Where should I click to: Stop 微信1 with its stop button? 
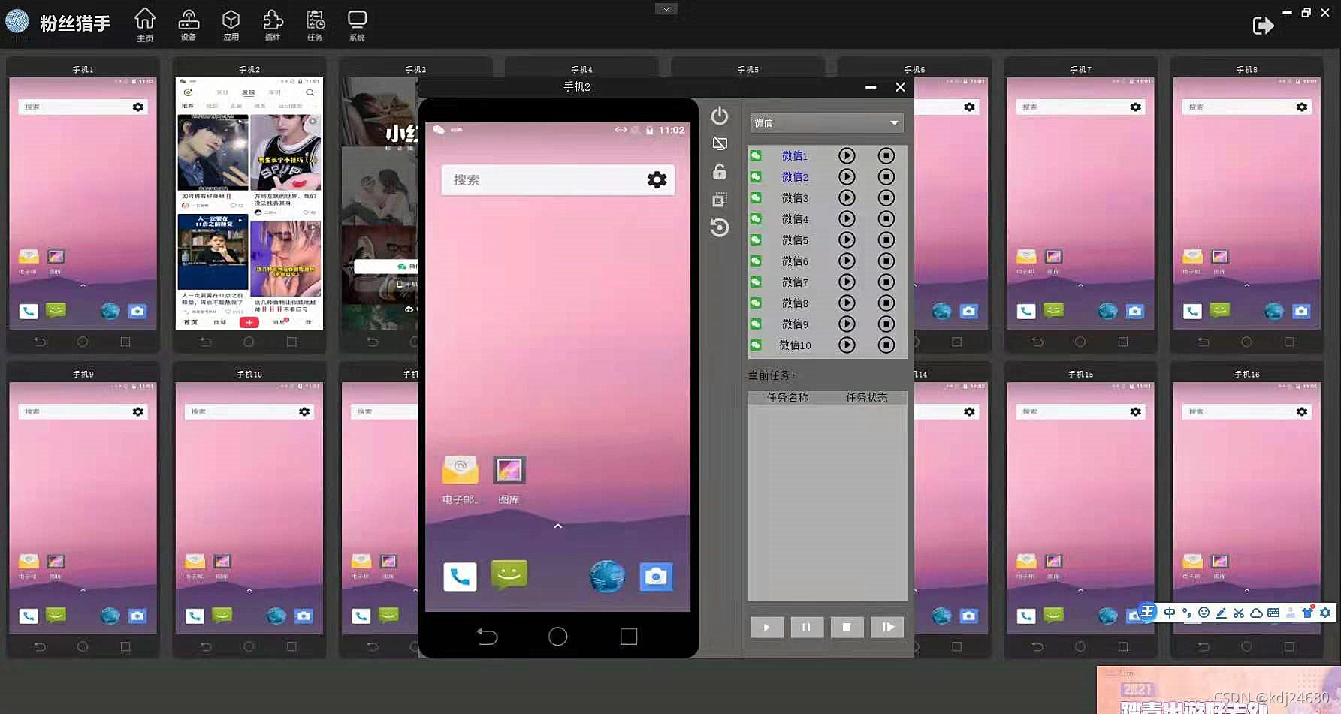(x=886, y=155)
